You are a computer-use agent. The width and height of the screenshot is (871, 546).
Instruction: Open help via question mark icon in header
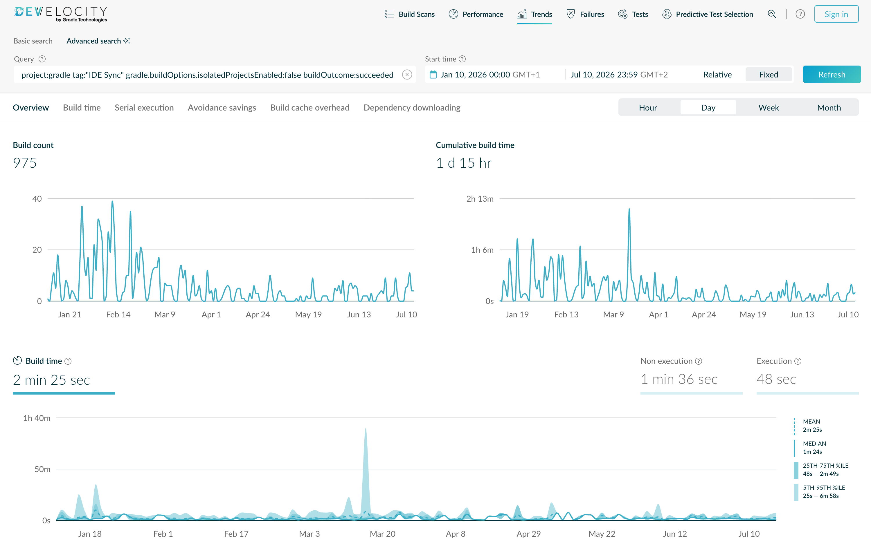pyautogui.click(x=800, y=14)
